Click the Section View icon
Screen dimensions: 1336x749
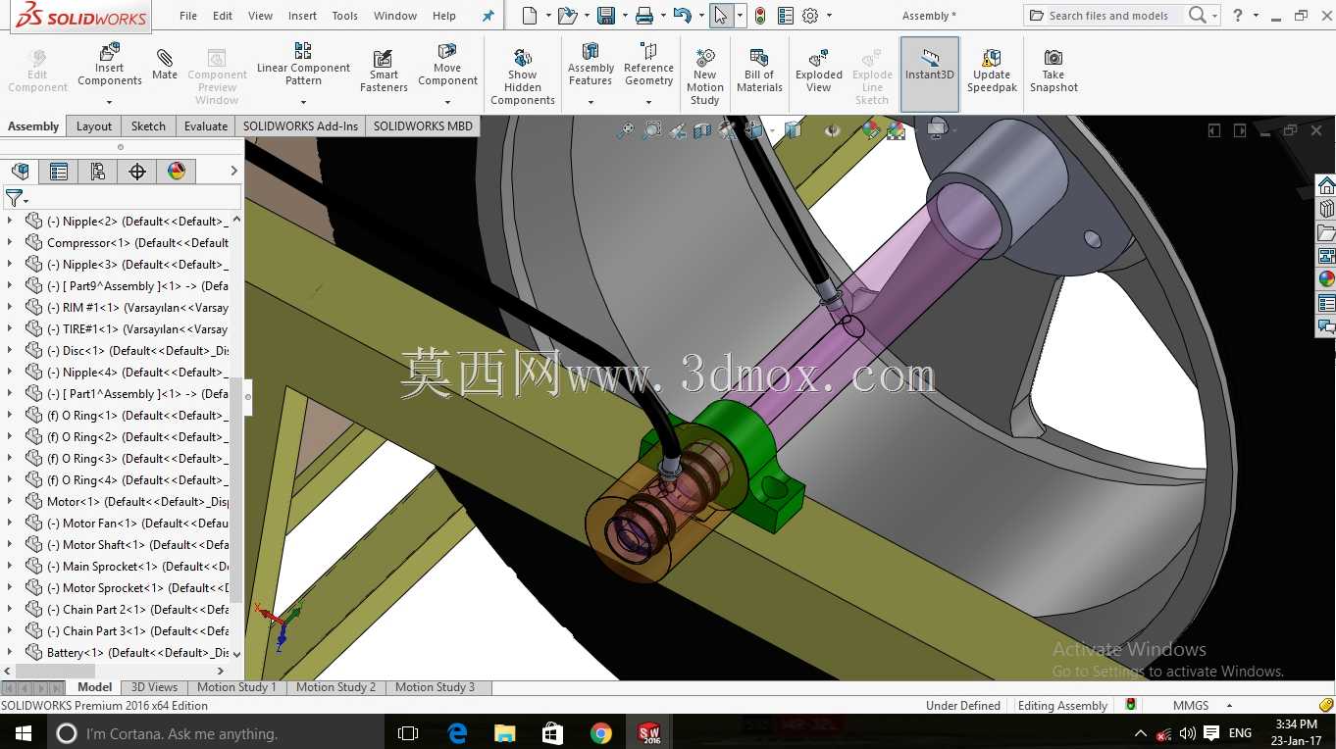pyautogui.click(x=702, y=130)
